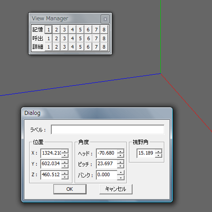Click the X position field showing 1324.21

pos(51,153)
